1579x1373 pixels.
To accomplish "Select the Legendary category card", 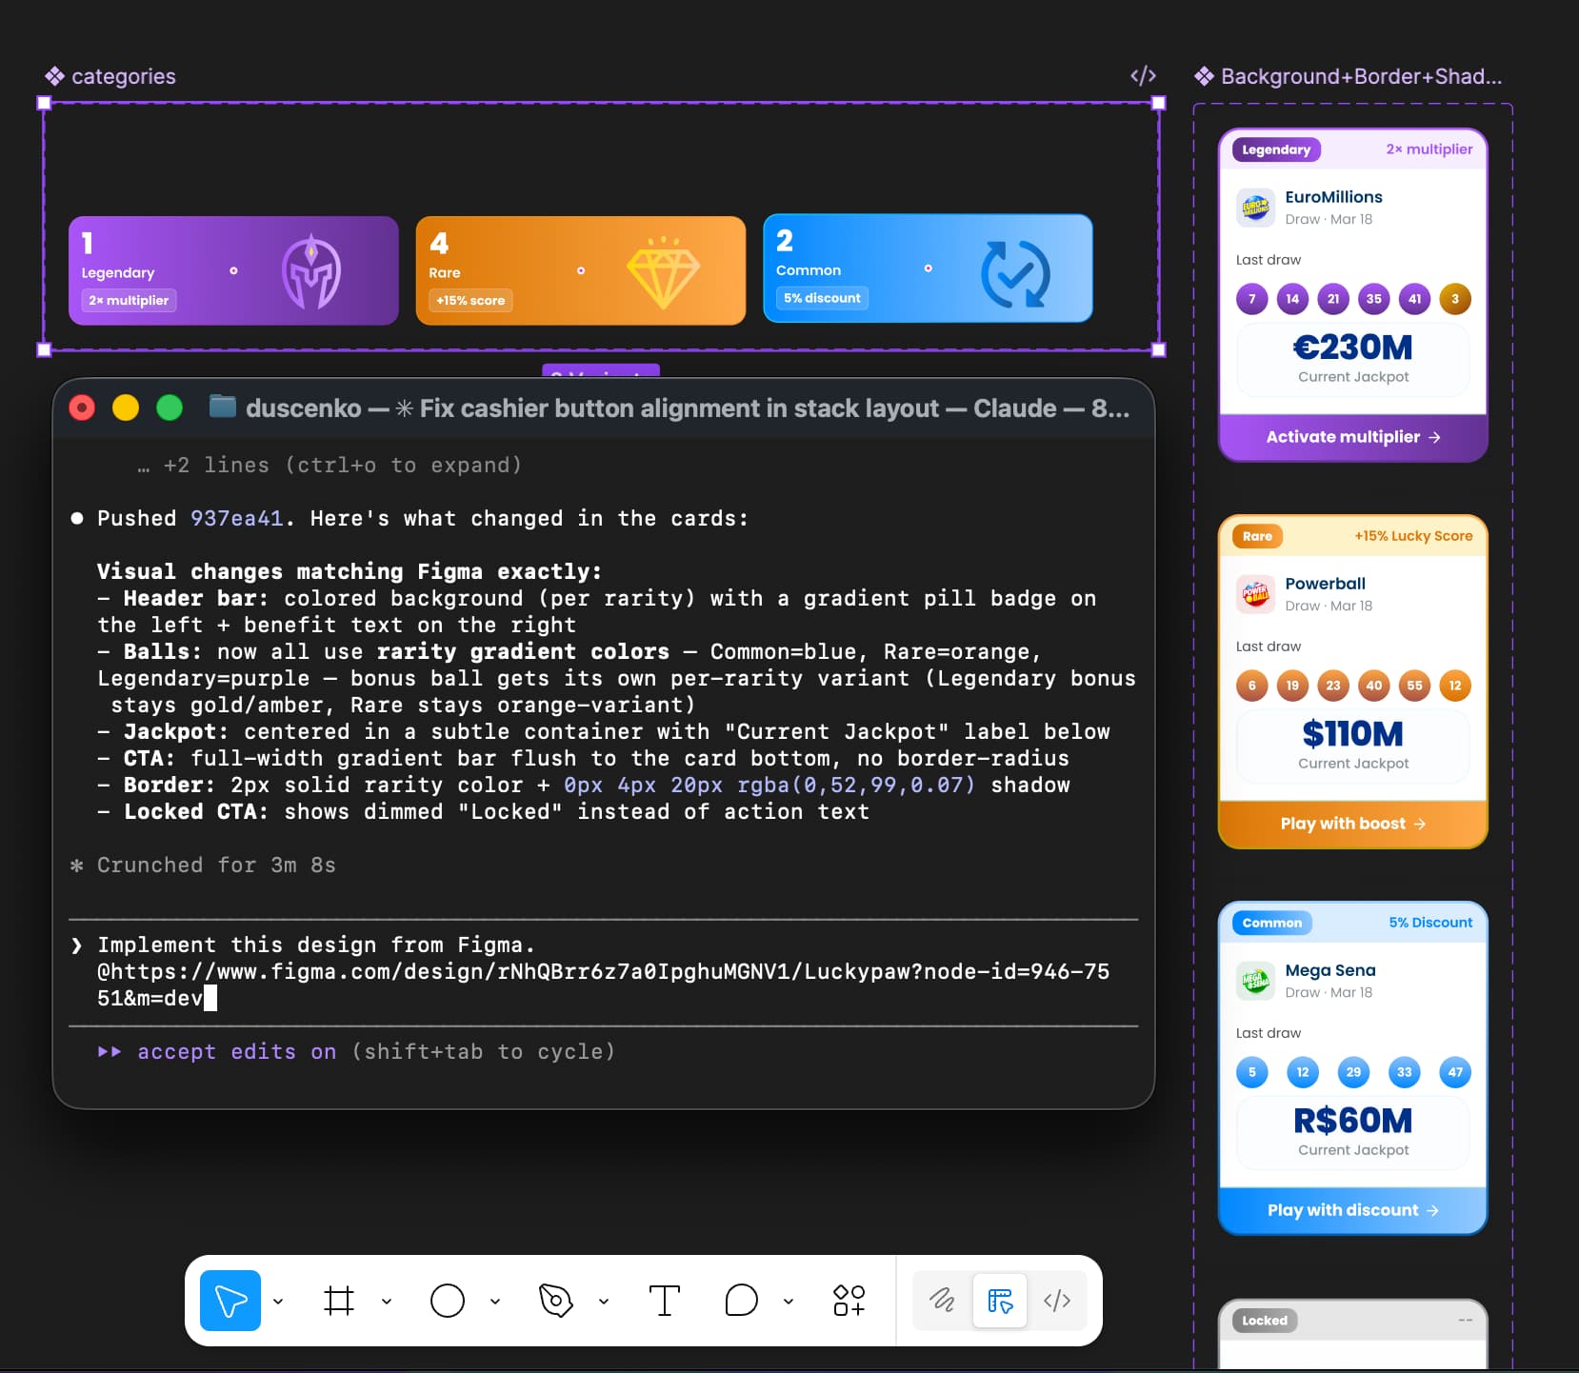I will (233, 270).
